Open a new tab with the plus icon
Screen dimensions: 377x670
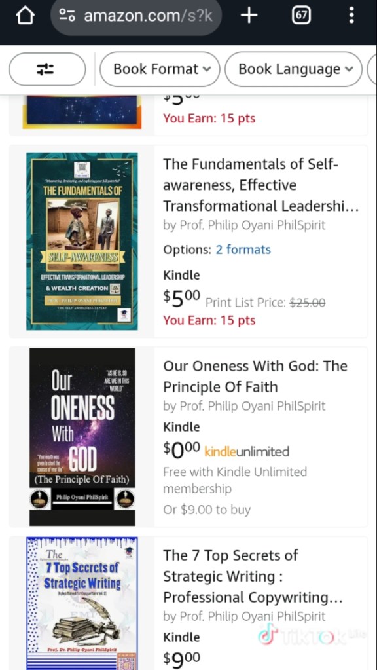249,16
